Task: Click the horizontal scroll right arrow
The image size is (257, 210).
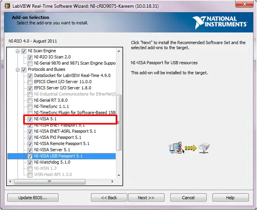Action: click(112, 181)
